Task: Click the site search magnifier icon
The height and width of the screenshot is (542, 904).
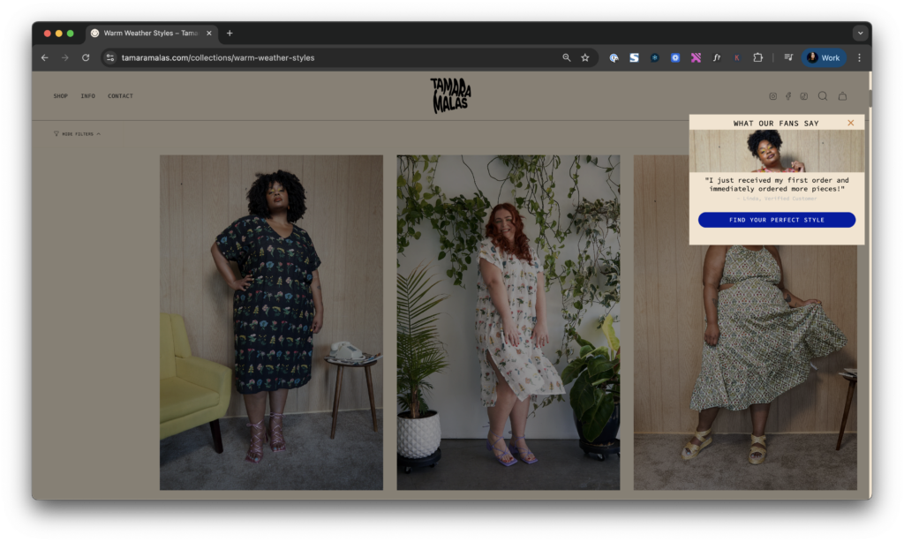Action: pyautogui.click(x=823, y=96)
